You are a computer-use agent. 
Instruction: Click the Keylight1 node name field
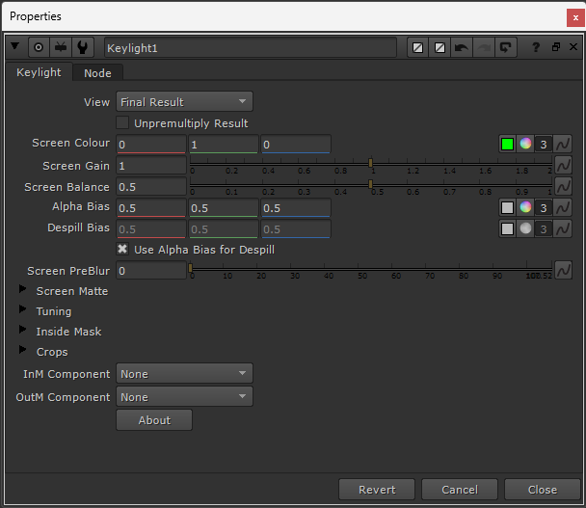tap(250, 47)
